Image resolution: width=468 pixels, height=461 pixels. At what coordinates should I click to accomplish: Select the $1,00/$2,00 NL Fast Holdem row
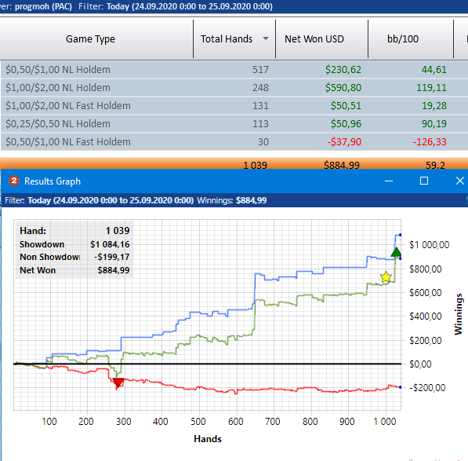(x=234, y=105)
